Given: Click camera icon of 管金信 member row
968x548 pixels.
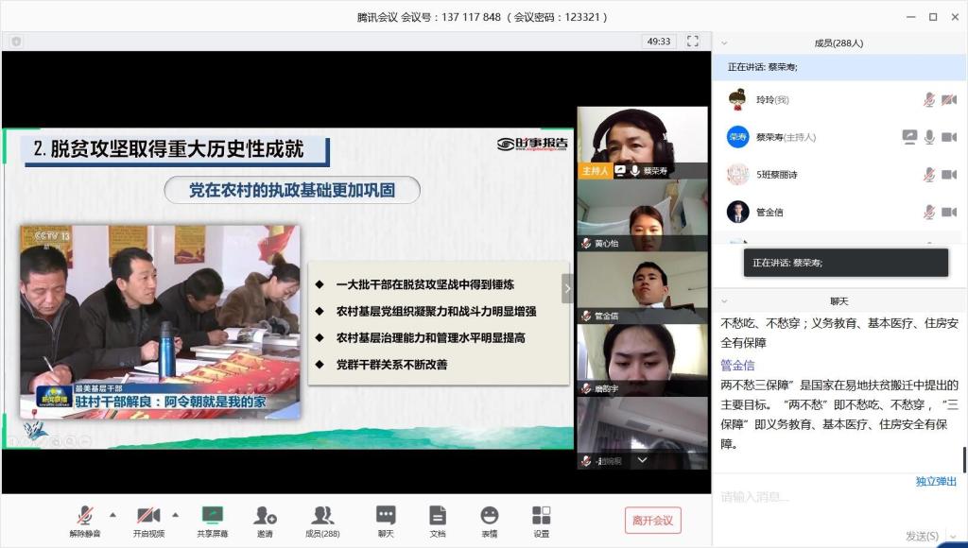Looking at the screenshot, I should coord(949,213).
